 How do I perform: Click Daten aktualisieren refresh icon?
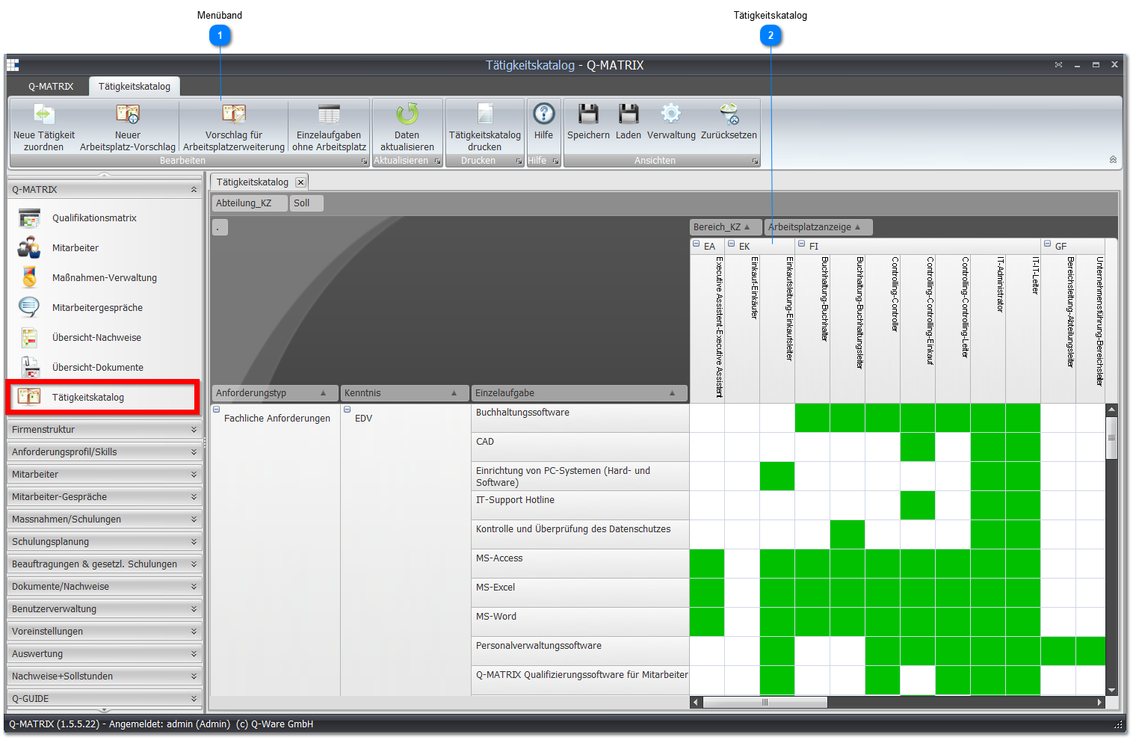tap(407, 114)
